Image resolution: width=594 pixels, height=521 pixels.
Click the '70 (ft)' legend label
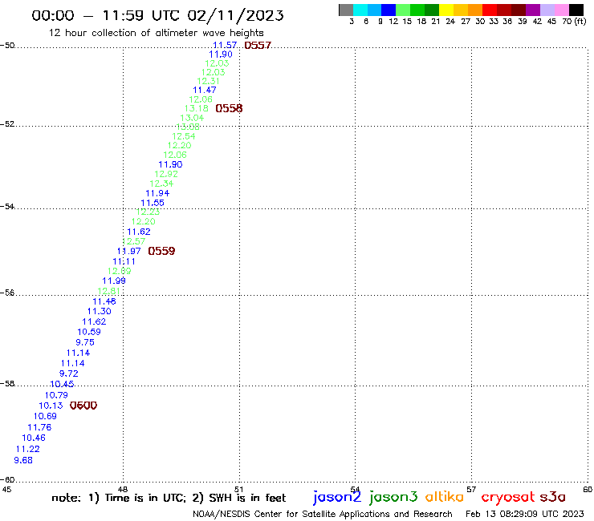pyautogui.click(x=574, y=22)
